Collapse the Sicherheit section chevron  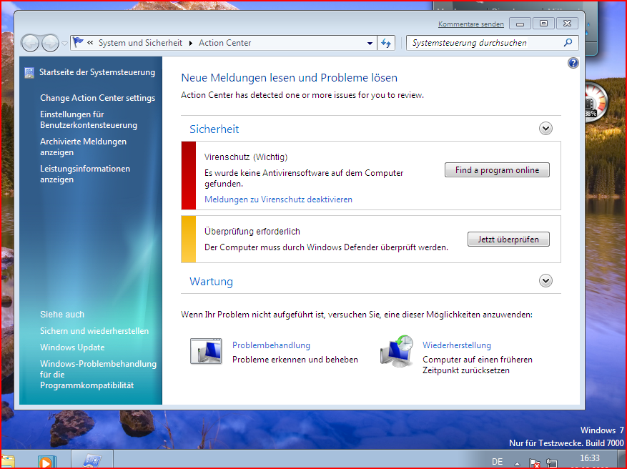pos(545,129)
